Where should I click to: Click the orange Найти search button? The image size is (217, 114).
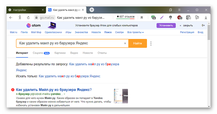tap(138, 43)
